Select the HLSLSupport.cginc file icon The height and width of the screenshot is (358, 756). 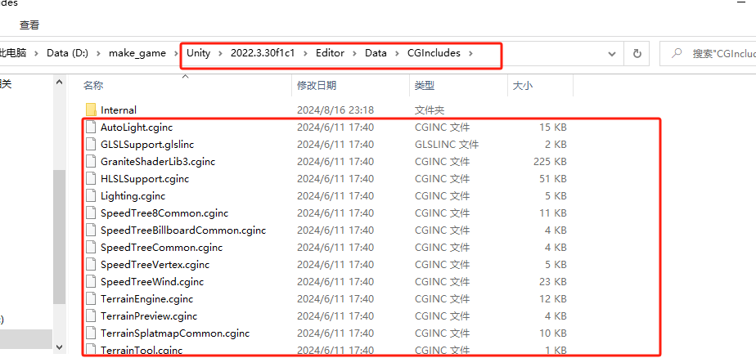pyautogui.click(x=91, y=179)
